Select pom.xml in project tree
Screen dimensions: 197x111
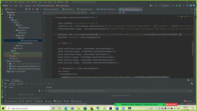point(14,59)
